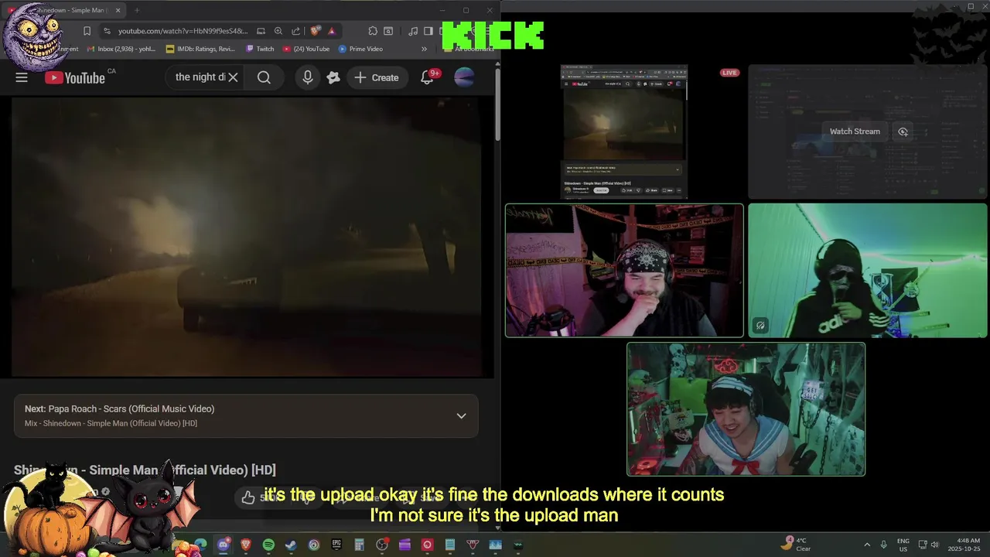Select the green-lit hooded webcam tile

click(x=868, y=271)
